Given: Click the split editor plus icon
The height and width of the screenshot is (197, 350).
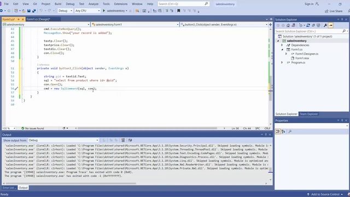Looking at the screenshot, I should point(270,25).
